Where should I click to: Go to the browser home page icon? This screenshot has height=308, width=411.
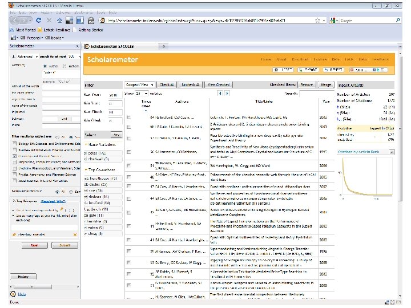59,20
